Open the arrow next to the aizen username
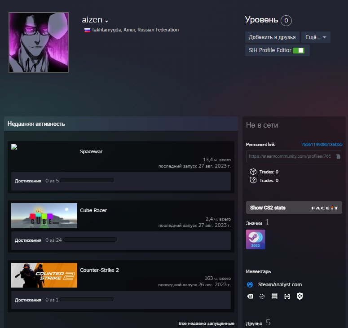This screenshot has height=328, width=348. click(x=107, y=22)
